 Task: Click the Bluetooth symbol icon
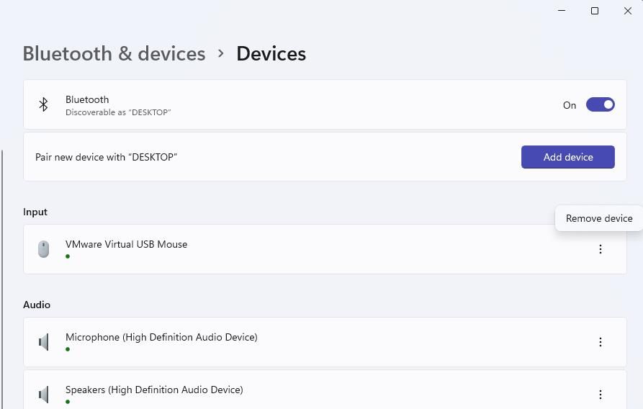point(43,105)
